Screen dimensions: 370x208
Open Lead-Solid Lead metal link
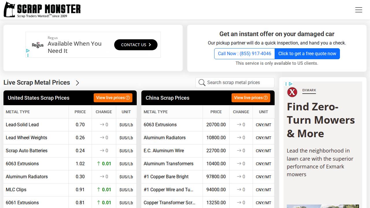point(22,125)
